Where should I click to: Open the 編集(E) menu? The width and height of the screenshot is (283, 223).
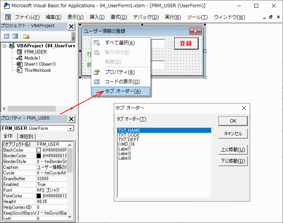53,17
